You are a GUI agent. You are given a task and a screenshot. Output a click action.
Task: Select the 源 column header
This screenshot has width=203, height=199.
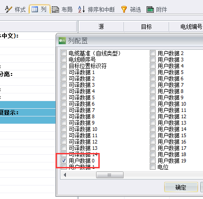point(101,27)
